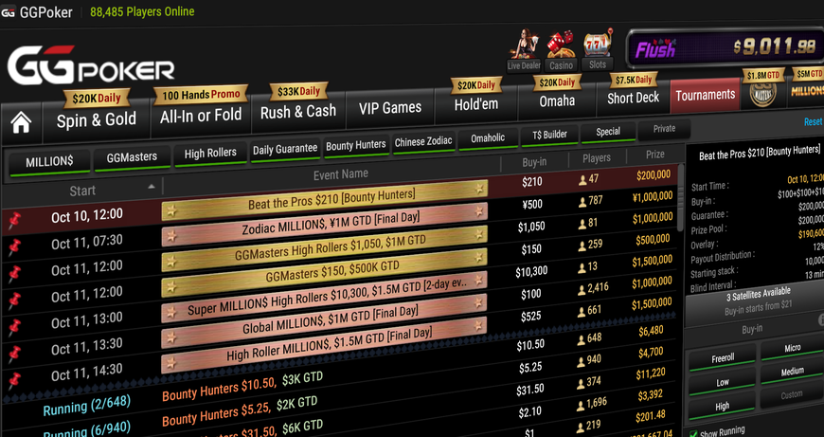The image size is (824, 437).
Task: Select the Custom buy-in filter
Action: pos(793,394)
